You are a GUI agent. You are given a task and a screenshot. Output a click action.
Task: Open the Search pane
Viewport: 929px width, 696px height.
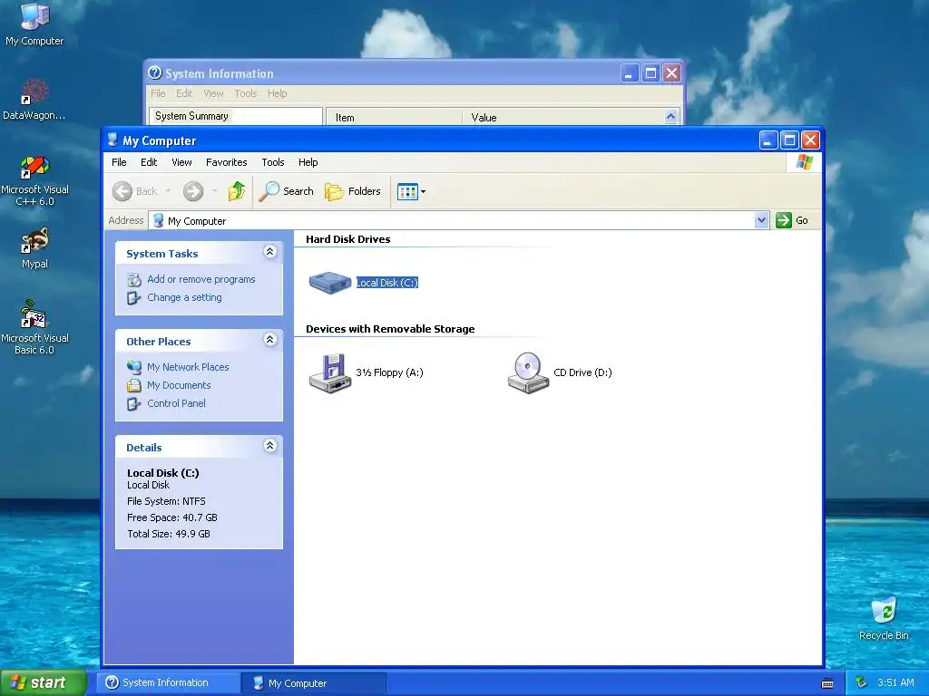click(x=286, y=191)
